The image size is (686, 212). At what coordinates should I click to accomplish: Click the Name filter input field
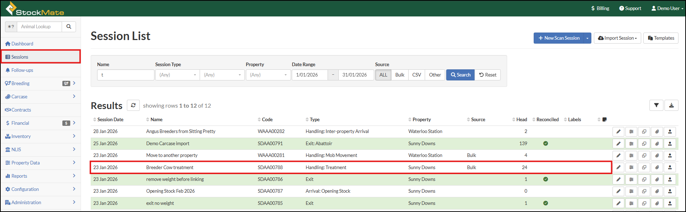click(126, 75)
